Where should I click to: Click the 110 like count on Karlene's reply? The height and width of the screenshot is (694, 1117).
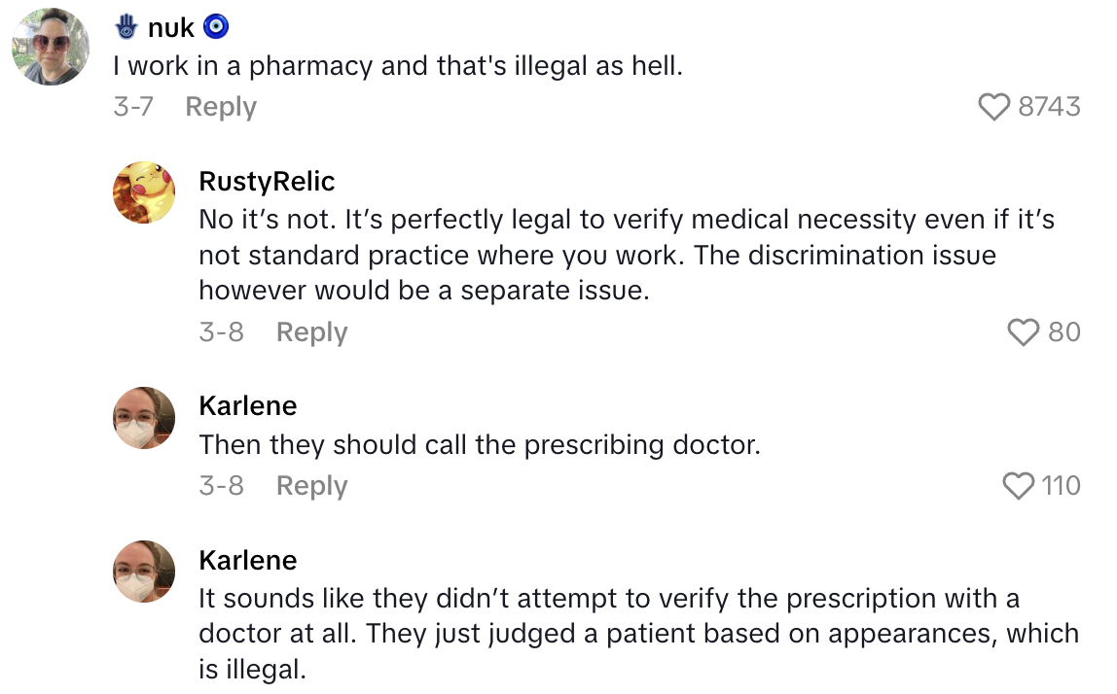1061,485
